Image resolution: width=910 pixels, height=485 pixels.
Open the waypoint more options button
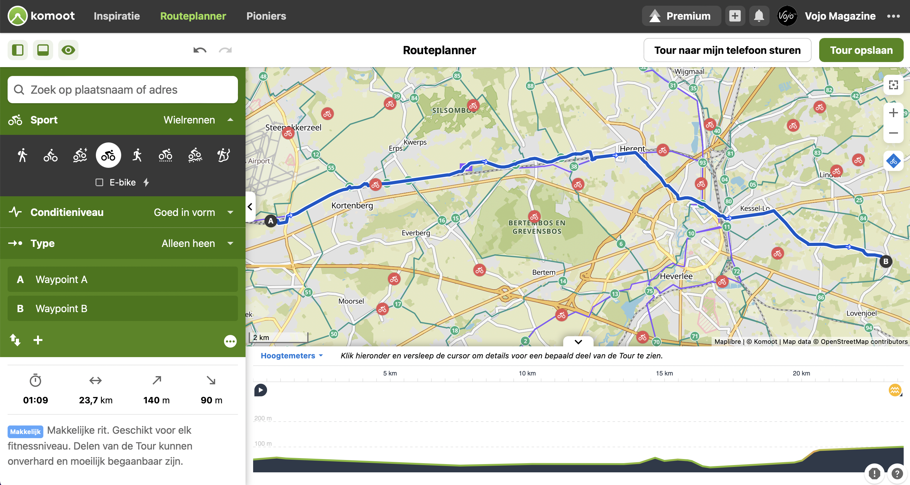[x=230, y=341]
